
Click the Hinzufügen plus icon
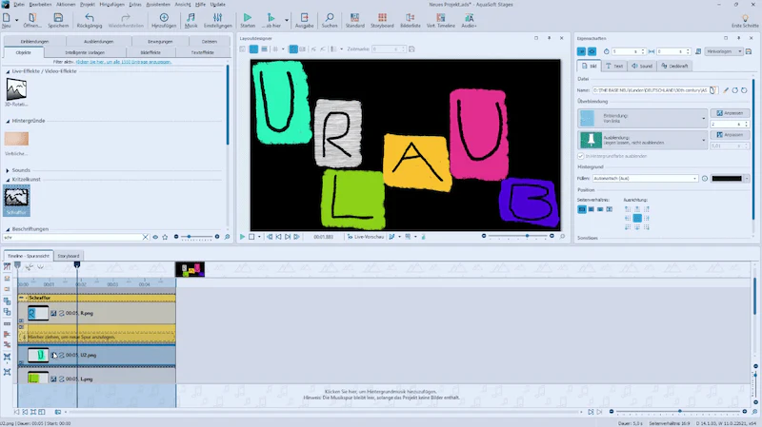click(164, 18)
